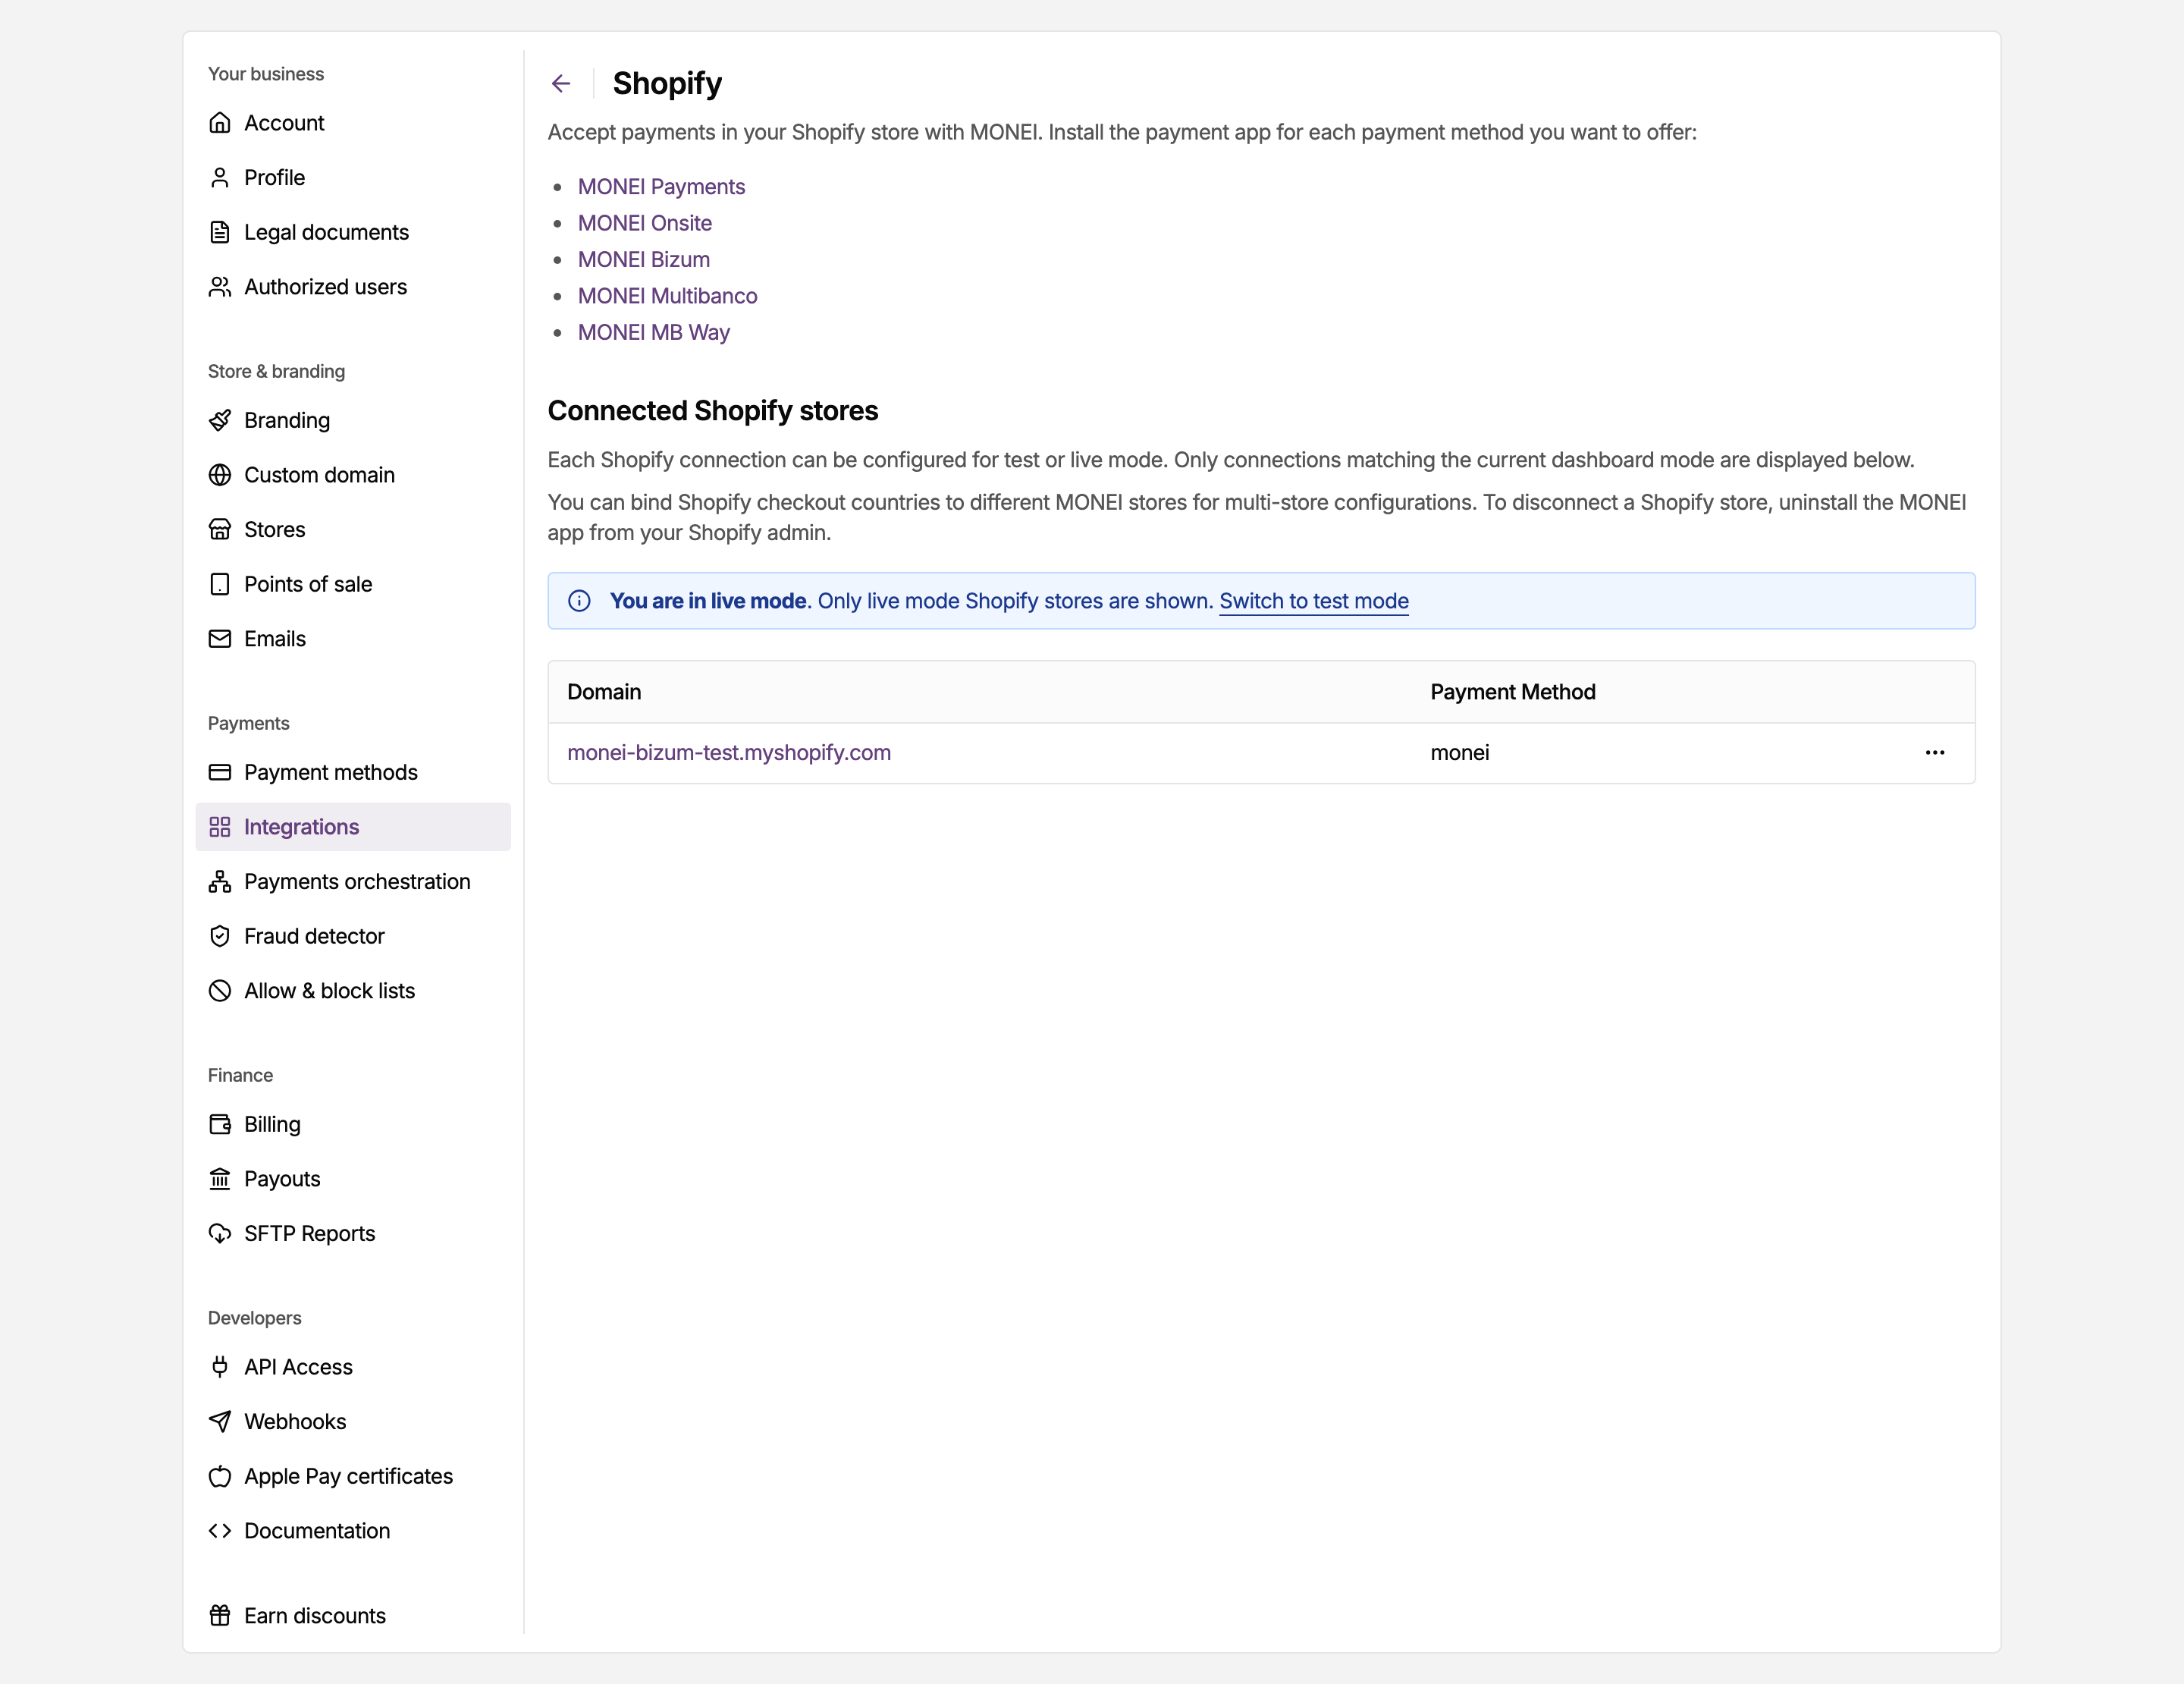2184x1684 pixels.
Task: Open Payouts page
Action: (x=353, y=1179)
